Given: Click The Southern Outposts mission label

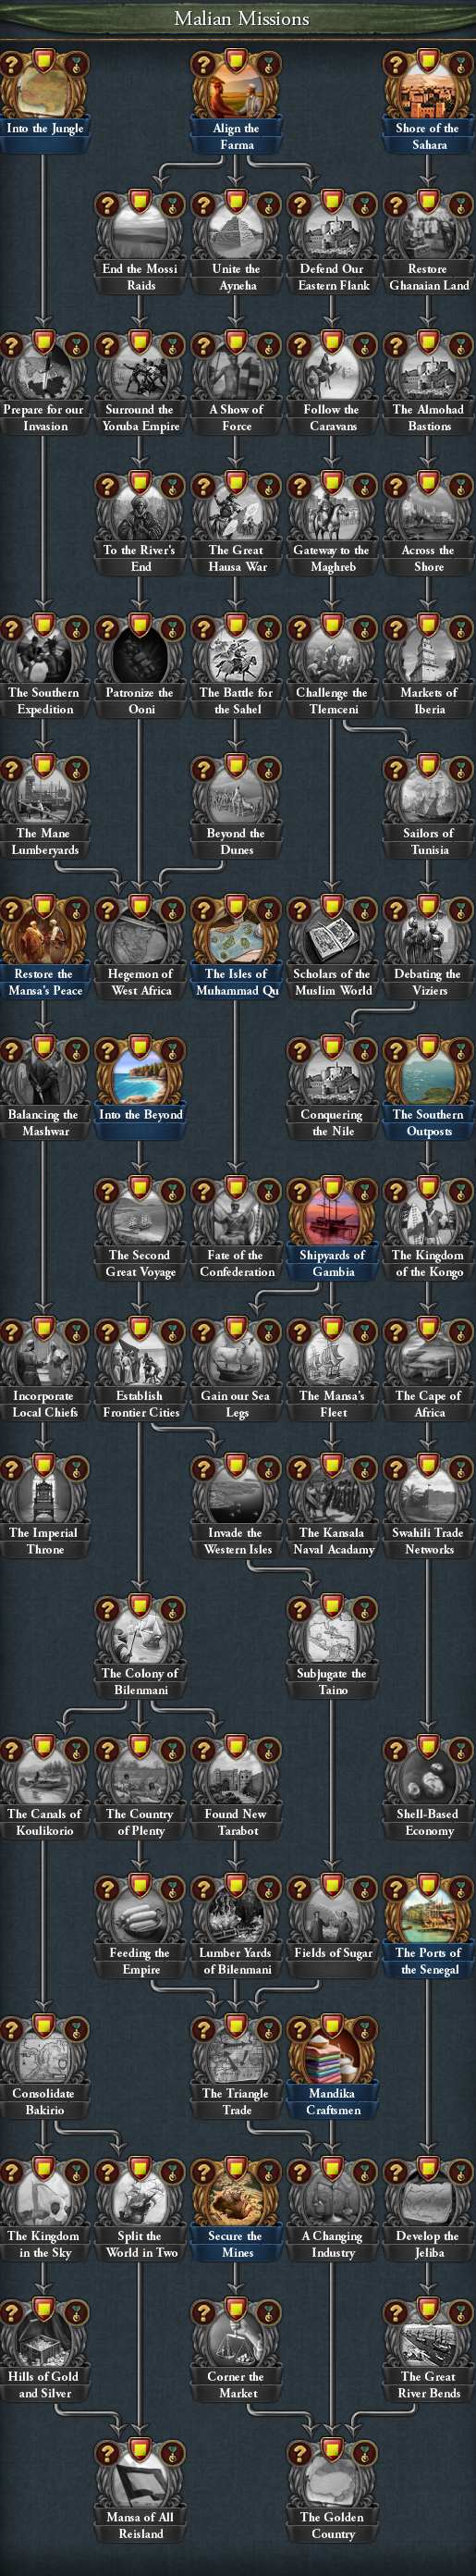Looking at the screenshot, I should [429, 1122].
